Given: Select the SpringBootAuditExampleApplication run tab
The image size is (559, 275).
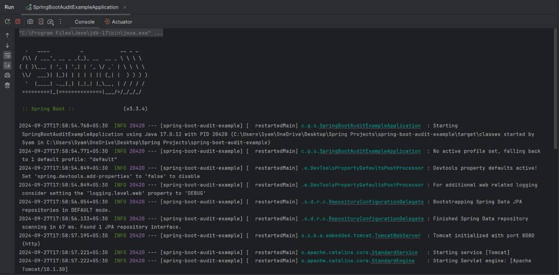Looking at the screenshot, I should click(x=72, y=7).
